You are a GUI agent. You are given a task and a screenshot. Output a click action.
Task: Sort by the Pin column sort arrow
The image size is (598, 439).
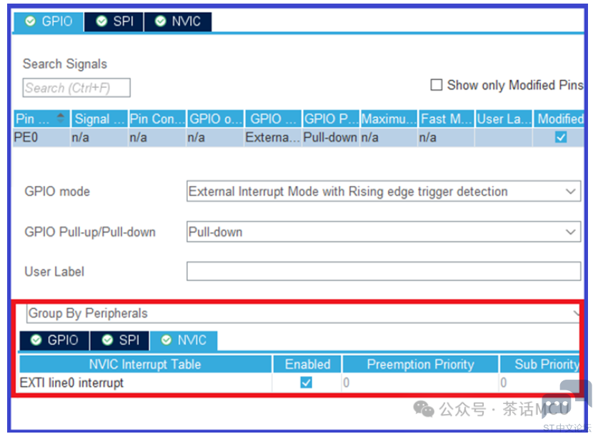click(61, 119)
